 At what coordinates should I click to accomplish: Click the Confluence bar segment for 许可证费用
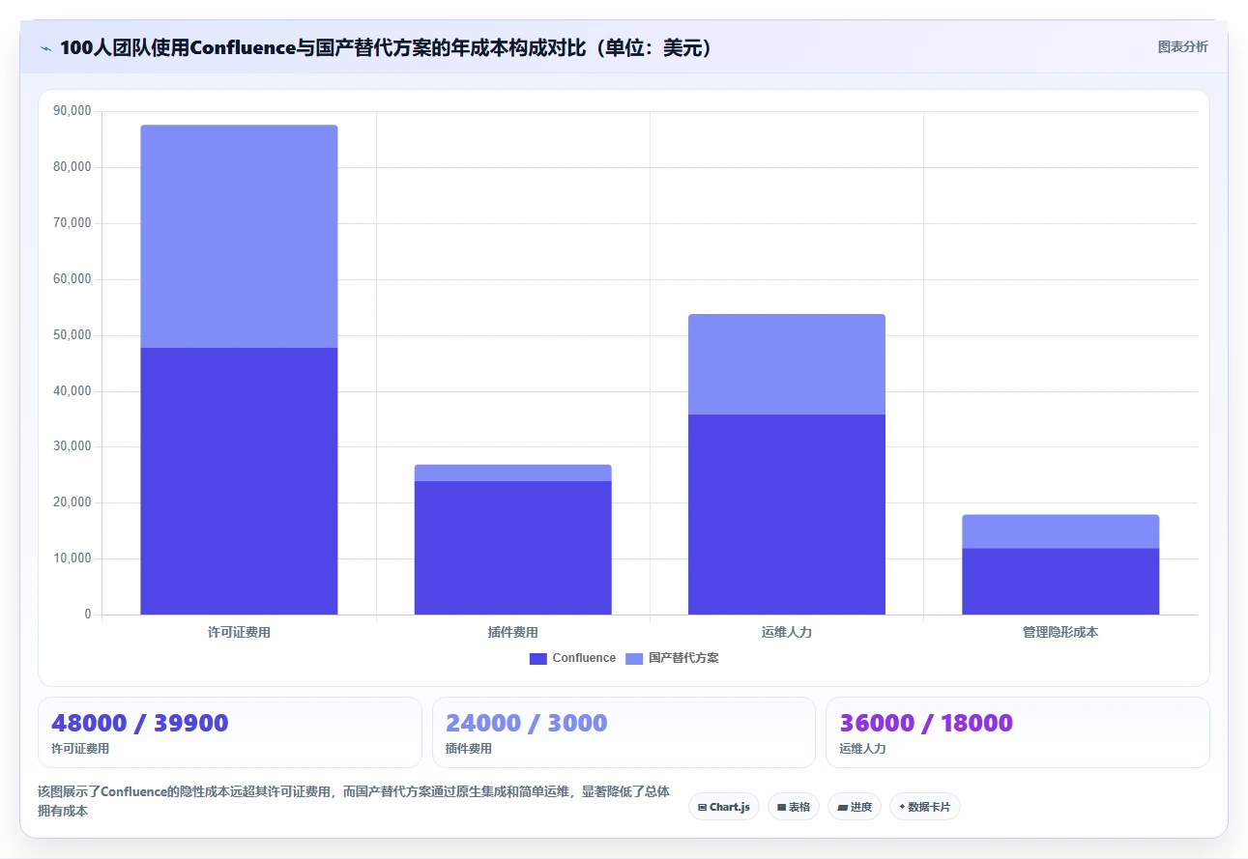coord(239,481)
